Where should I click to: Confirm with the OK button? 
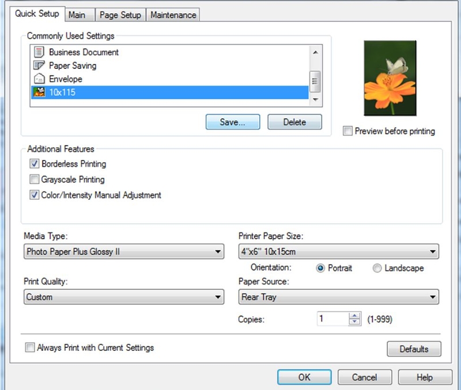click(x=304, y=377)
